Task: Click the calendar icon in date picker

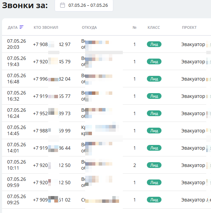Action: (x=62, y=5)
